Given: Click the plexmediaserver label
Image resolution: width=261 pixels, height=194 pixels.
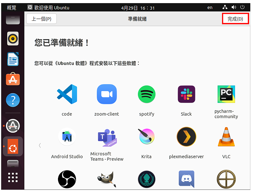Looking at the screenshot, I should click(186, 157).
